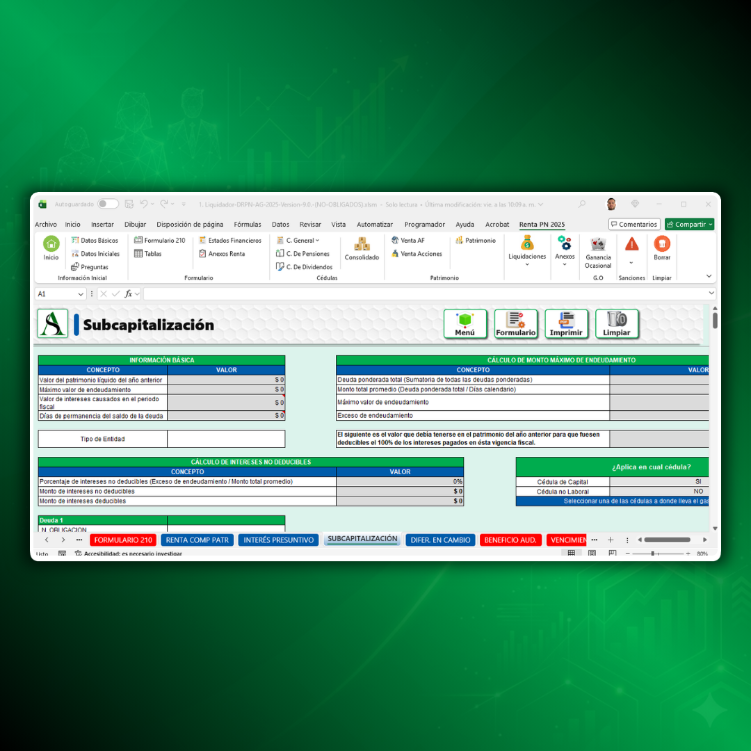Select the FORMULARIO 210 sheet tab
751x751 pixels.
point(123,540)
